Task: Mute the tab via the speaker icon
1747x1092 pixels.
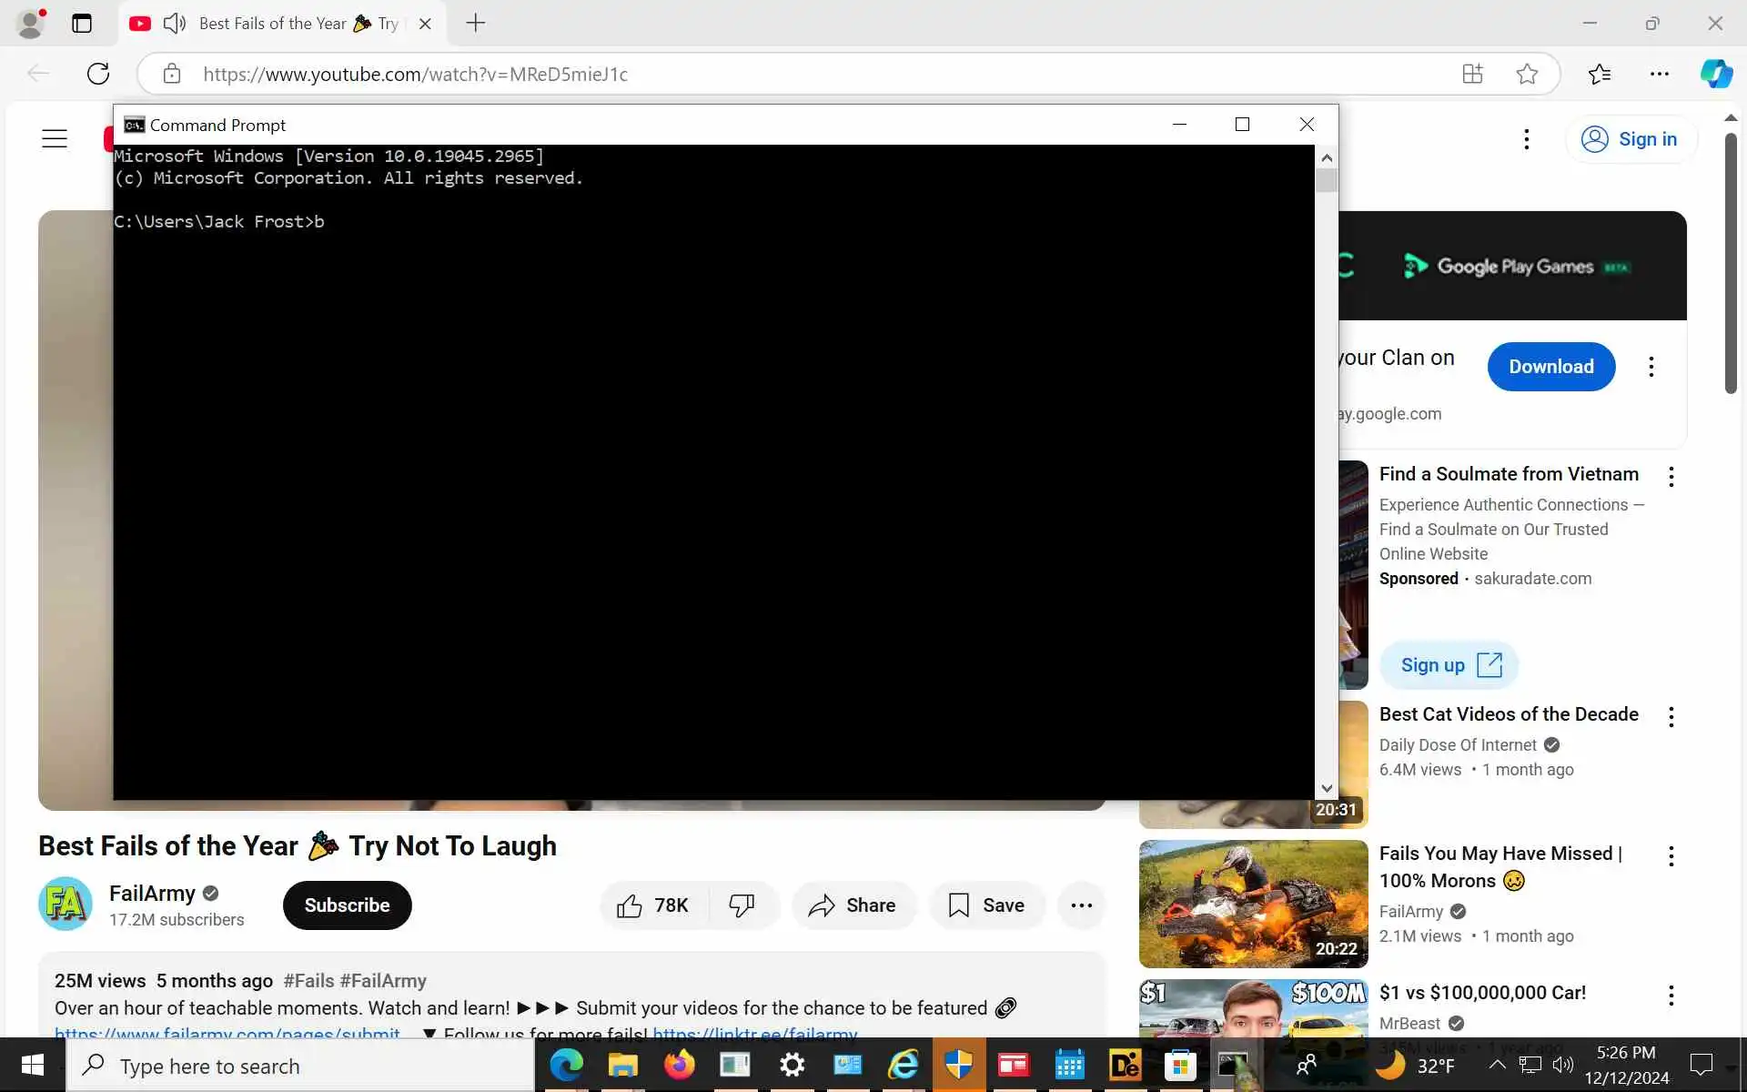Action: tap(175, 24)
